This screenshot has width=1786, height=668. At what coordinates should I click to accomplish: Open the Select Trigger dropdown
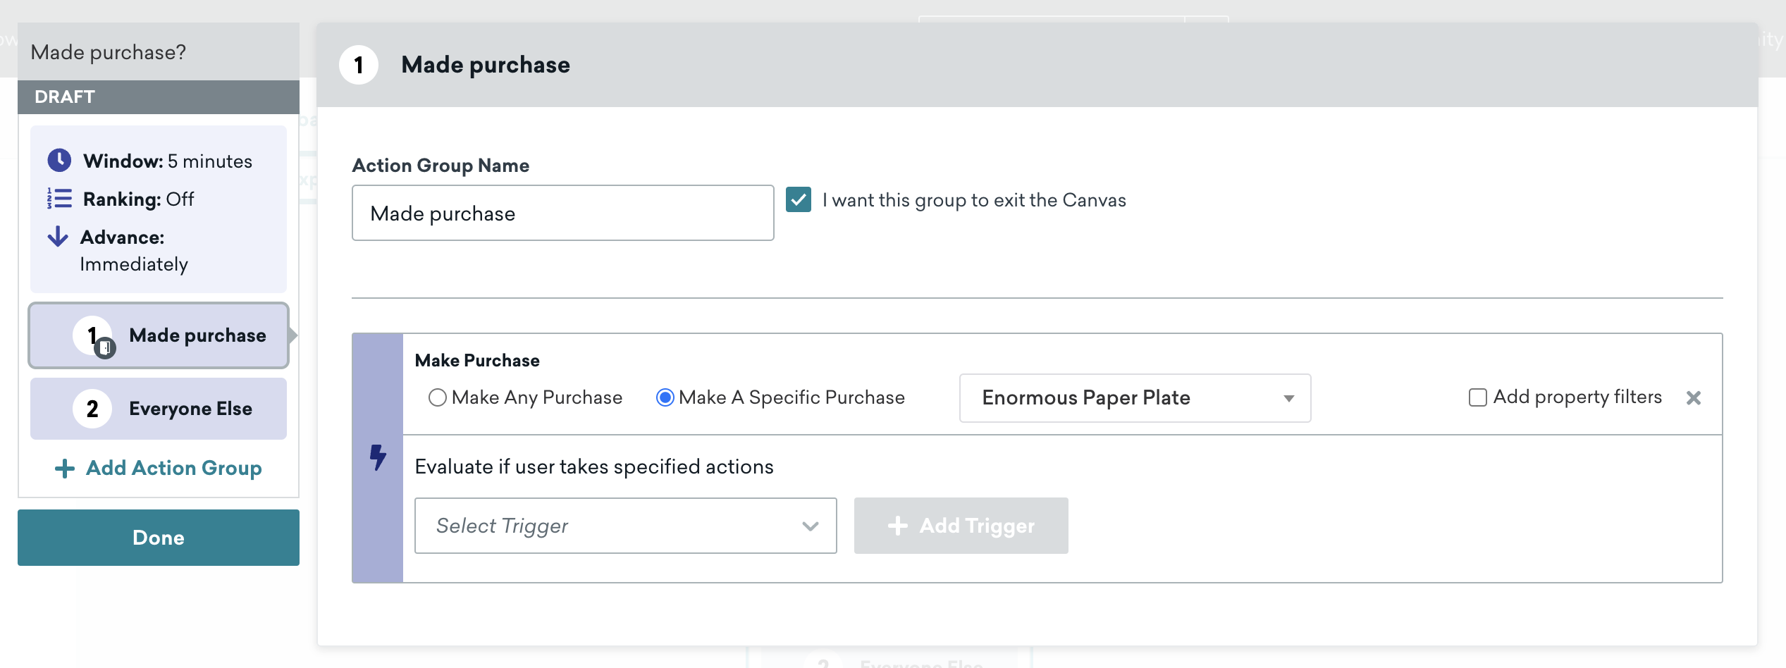tap(625, 526)
